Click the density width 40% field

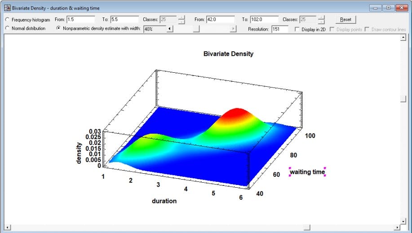[155, 29]
